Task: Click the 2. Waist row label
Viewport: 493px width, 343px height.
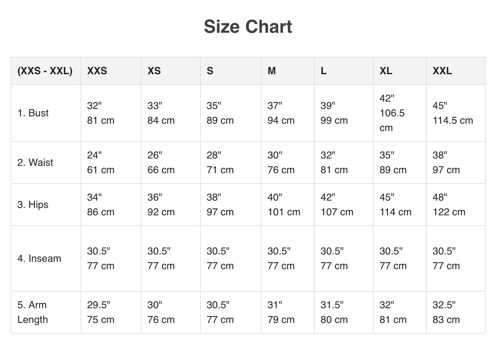Action: click(x=35, y=162)
